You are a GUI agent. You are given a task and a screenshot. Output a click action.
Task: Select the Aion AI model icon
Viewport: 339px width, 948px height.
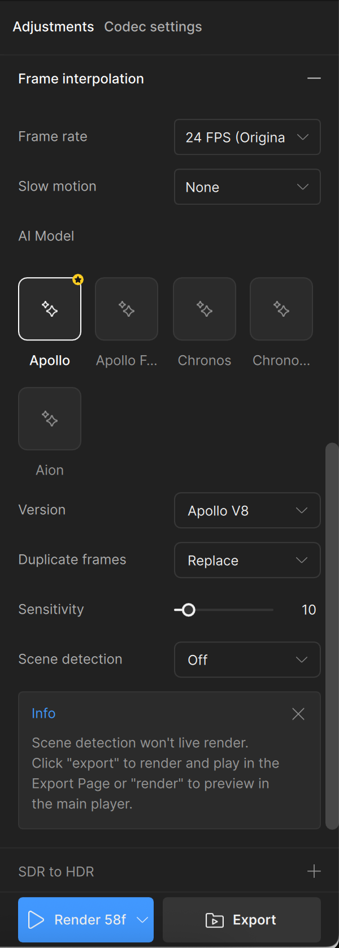[50, 419]
